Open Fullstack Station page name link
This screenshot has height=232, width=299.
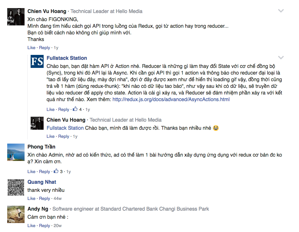pos(67,58)
